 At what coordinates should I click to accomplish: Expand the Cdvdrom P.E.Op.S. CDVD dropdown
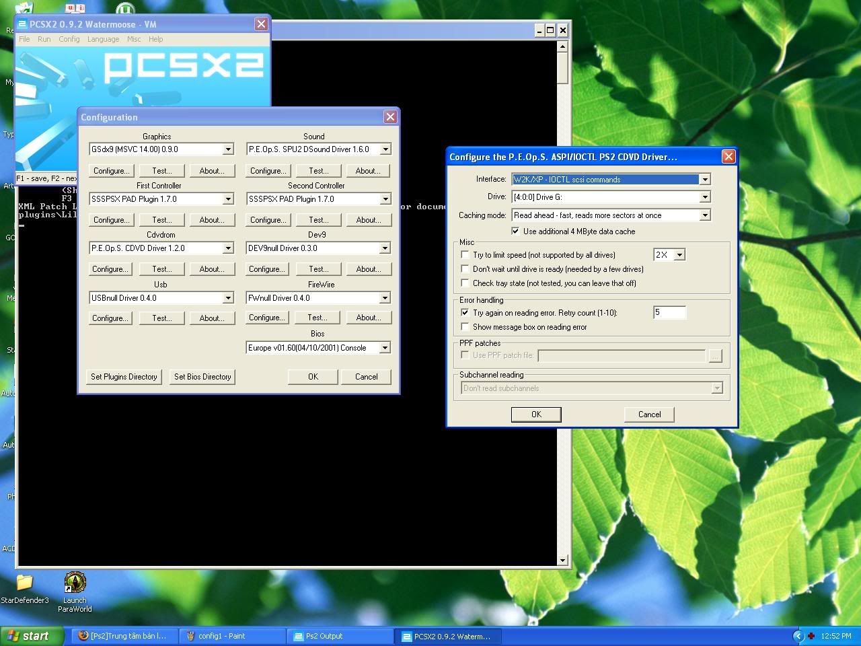click(228, 248)
